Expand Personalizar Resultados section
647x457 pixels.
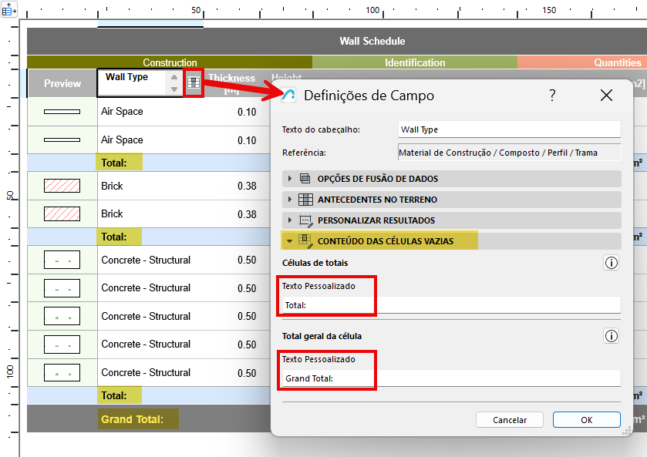point(290,220)
